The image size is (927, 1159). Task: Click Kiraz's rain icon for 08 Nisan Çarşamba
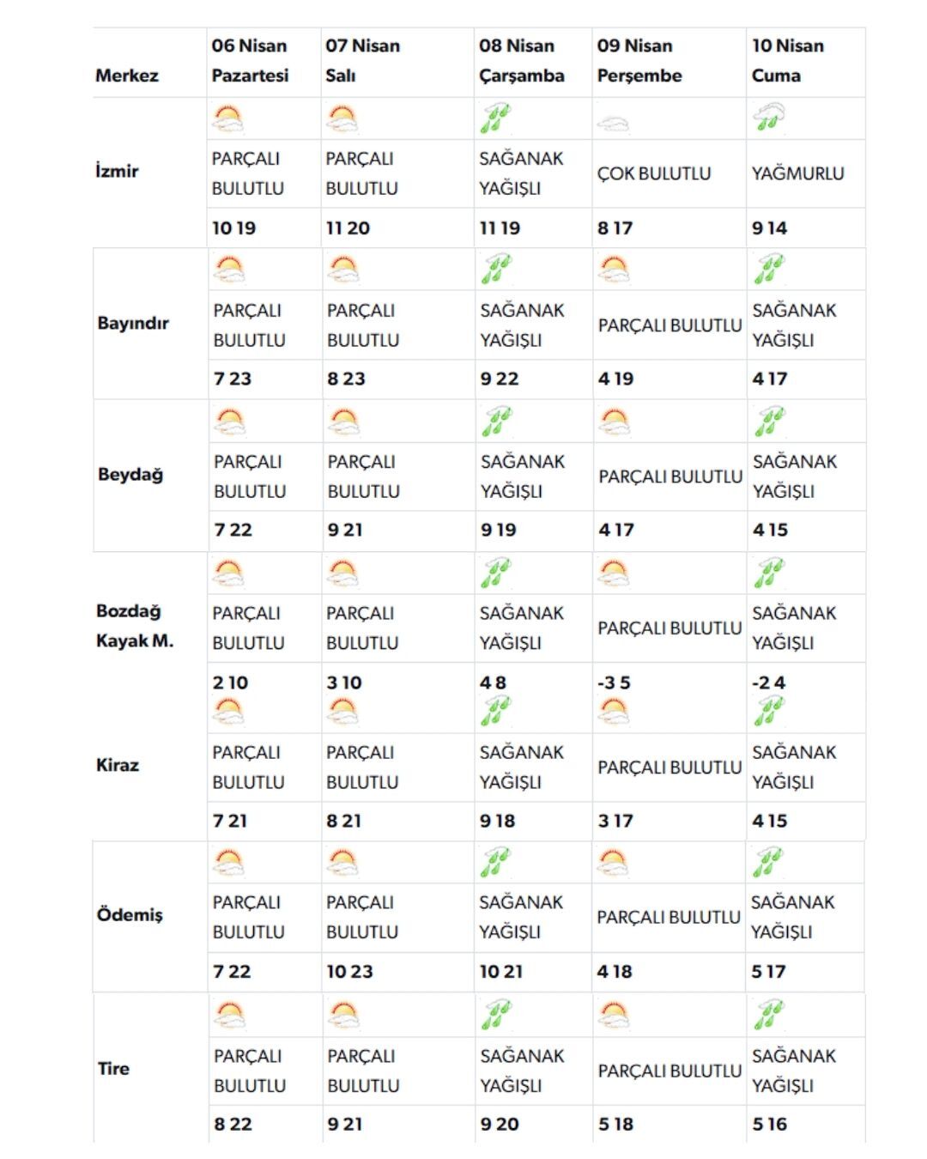click(x=495, y=712)
